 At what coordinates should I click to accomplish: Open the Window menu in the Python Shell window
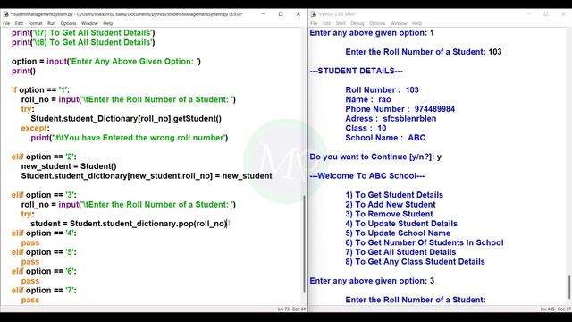click(x=399, y=23)
